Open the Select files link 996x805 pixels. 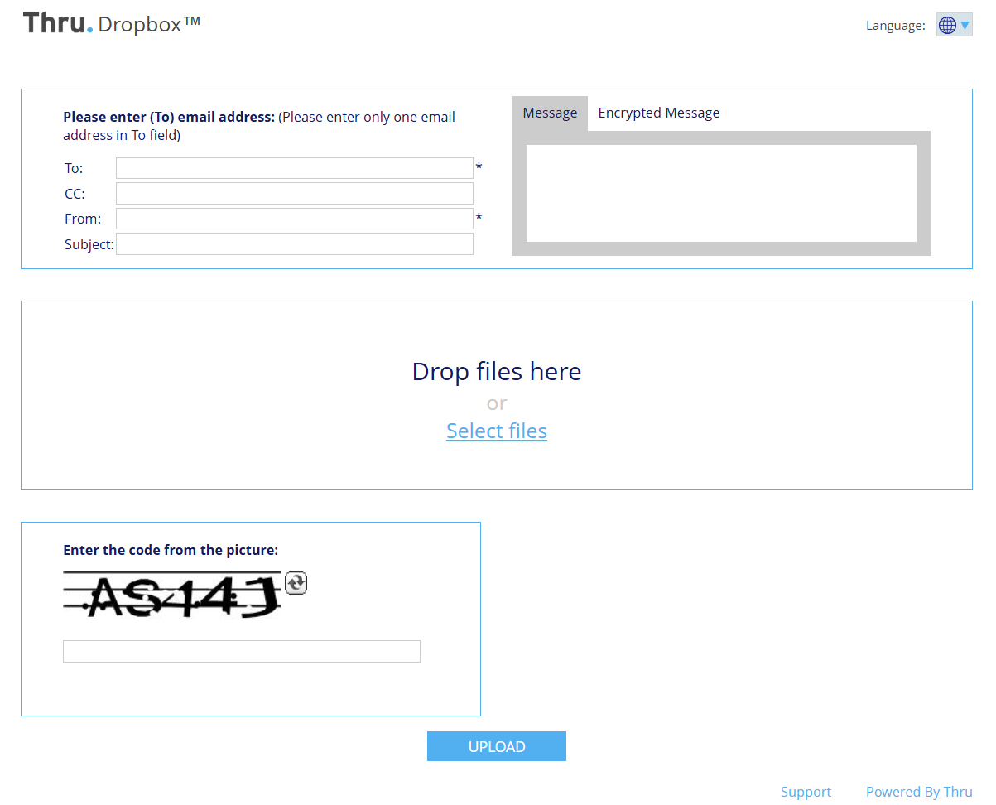[496, 431]
